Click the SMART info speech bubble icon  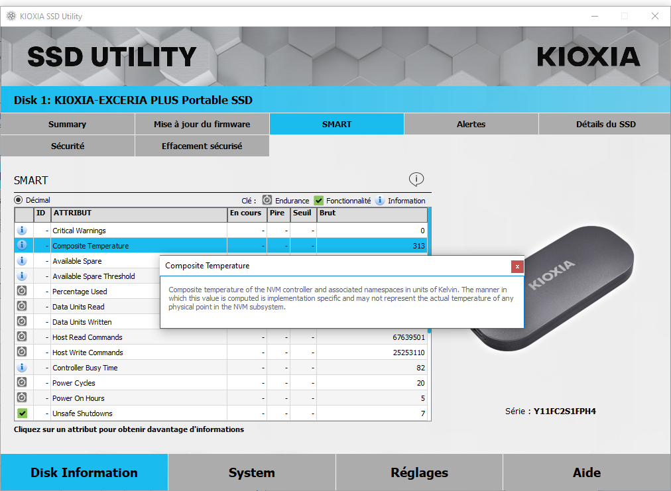tap(416, 179)
